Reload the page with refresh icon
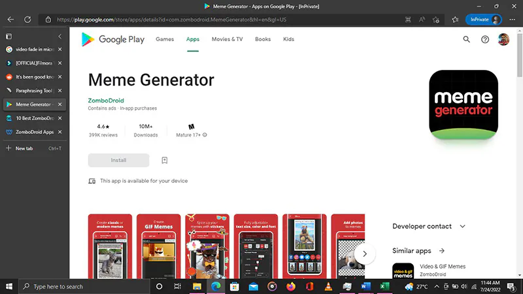523x294 pixels. (x=27, y=20)
